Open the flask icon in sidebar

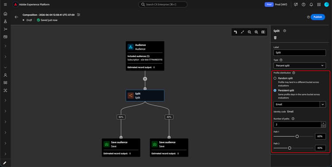point(5,21)
